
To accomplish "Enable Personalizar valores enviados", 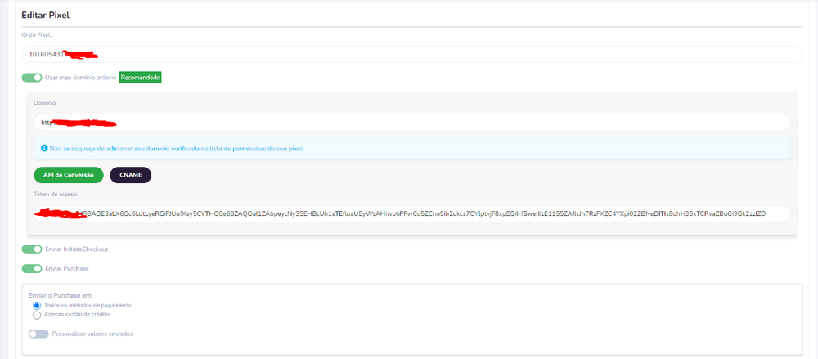I will pos(38,334).
